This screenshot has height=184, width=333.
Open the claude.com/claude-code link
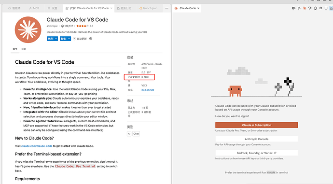pyautogui.click(x=37, y=146)
